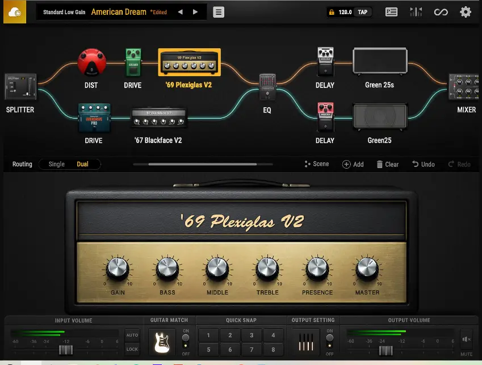Select the Green25 cabinet on lower path
The height and width of the screenshot is (365, 482).
(380, 116)
